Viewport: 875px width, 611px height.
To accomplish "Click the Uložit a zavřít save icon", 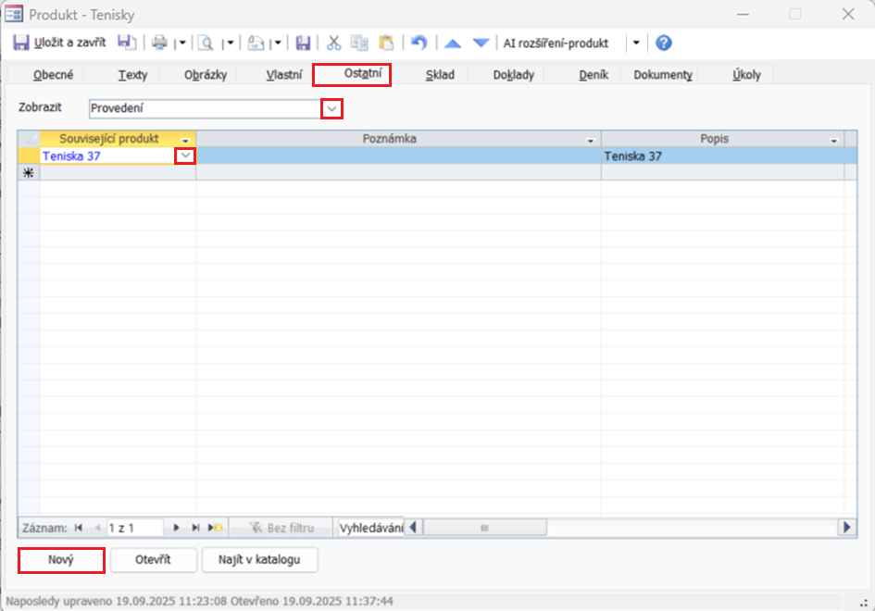I will click(21, 43).
